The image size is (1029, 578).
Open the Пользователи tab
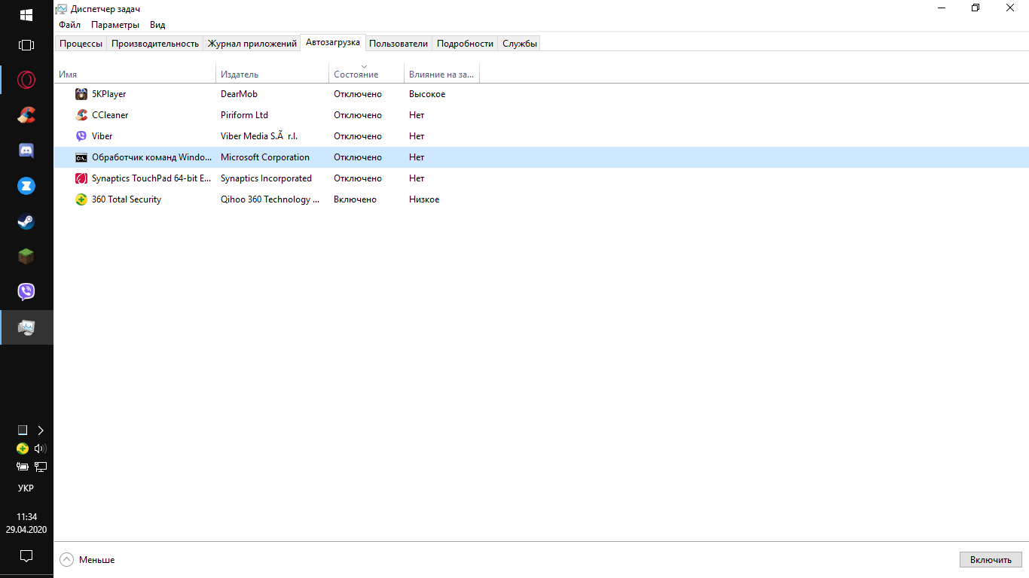point(398,44)
